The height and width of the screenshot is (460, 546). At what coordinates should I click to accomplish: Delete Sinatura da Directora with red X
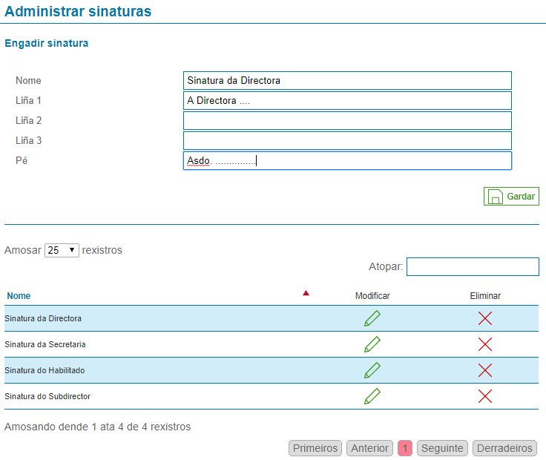[x=485, y=318]
